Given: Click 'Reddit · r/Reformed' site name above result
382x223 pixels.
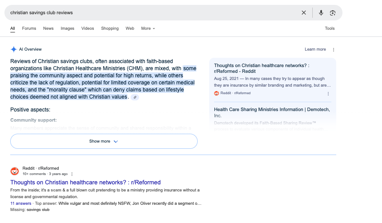Looking at the screenshot, I should pos(41,168).
